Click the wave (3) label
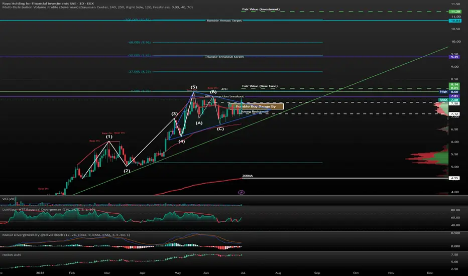 pos(174,114)
